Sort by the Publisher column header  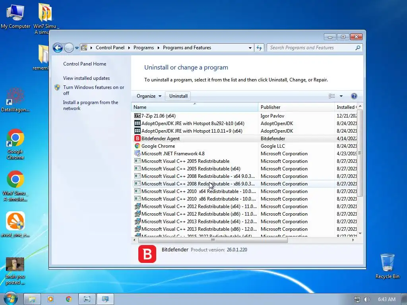[296, 107]
